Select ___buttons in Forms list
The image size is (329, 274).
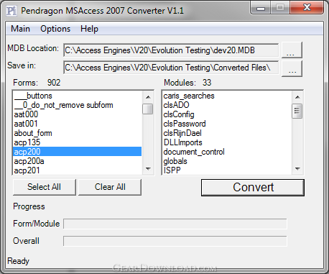coord(77,96)
